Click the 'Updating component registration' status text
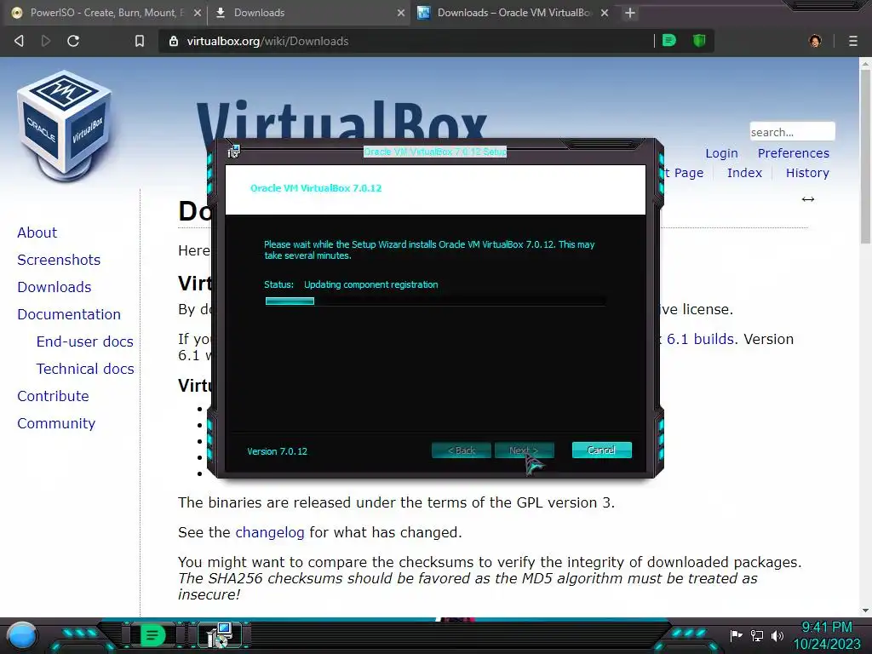Image resolution: width=872 pixels, height=654 pixels. pyautogui.click(x=371, y=284)
